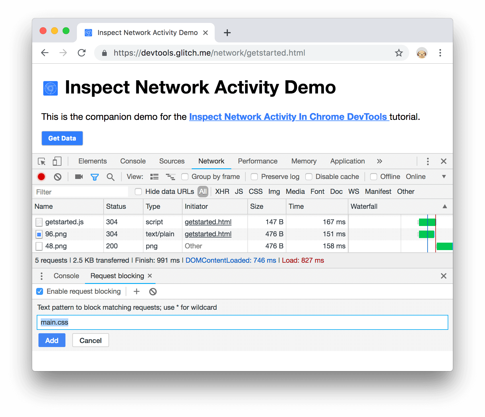Toggle the network filter funnel icon
This screenshot has height=417, width=485.
coord(95,177)
